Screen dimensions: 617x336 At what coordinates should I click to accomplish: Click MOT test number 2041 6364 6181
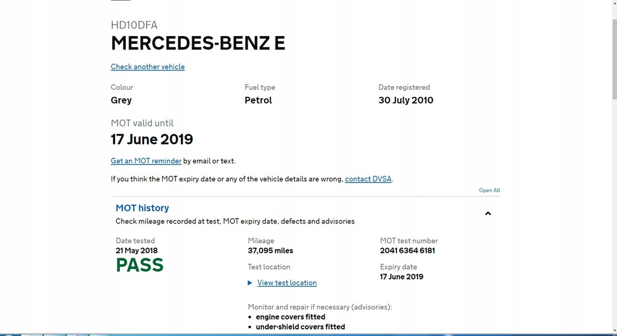[407, 250]
